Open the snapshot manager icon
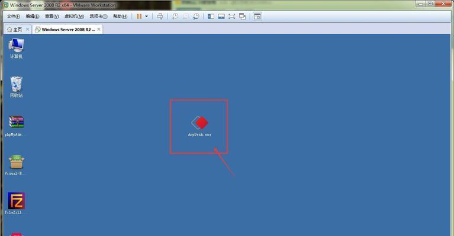Screen dimensions: 454x236 pyautogui.click(x=196, y=17)
